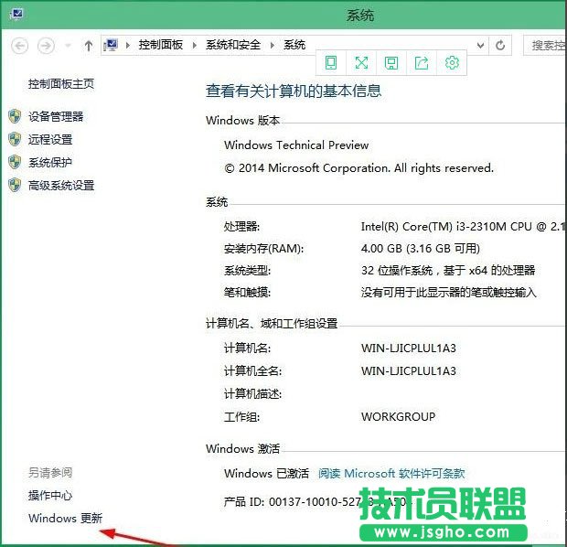Select the 控制面板 breadcrumb
Screen dimensions: 567x547
pyautogui.click(x=161, y=45)
